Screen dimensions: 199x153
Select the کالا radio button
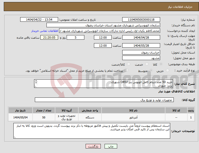161,64
